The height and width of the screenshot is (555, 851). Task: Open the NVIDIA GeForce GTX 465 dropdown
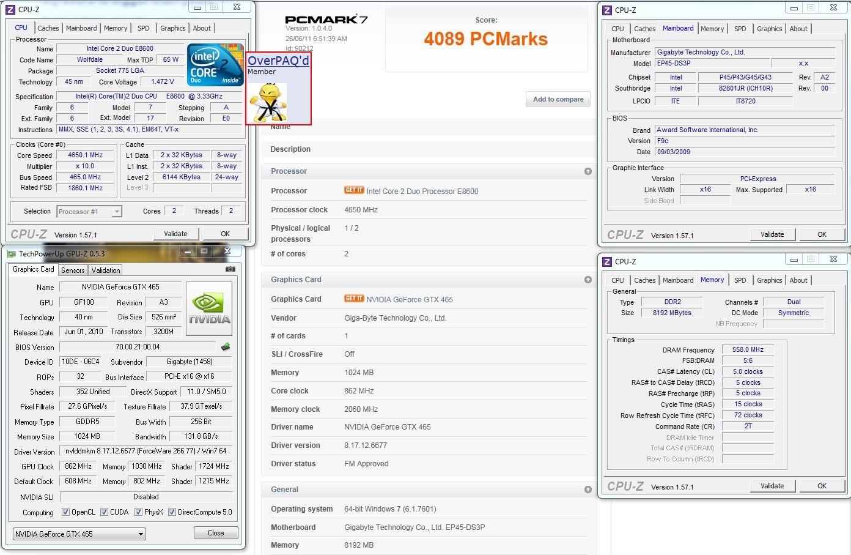79,534
